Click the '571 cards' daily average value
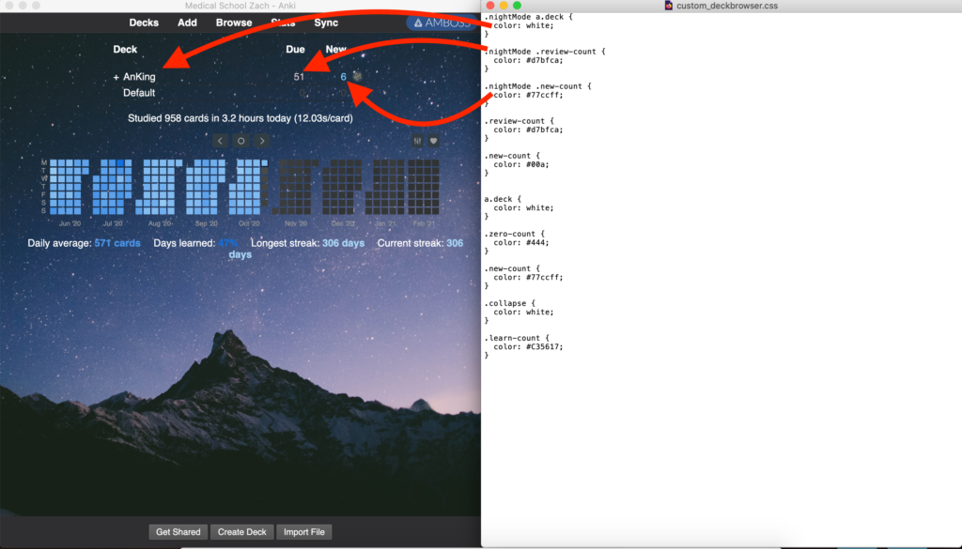 tap(117, 243)
